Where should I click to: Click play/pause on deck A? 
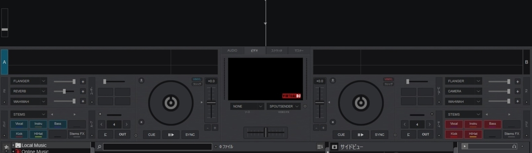pos(171,135)
